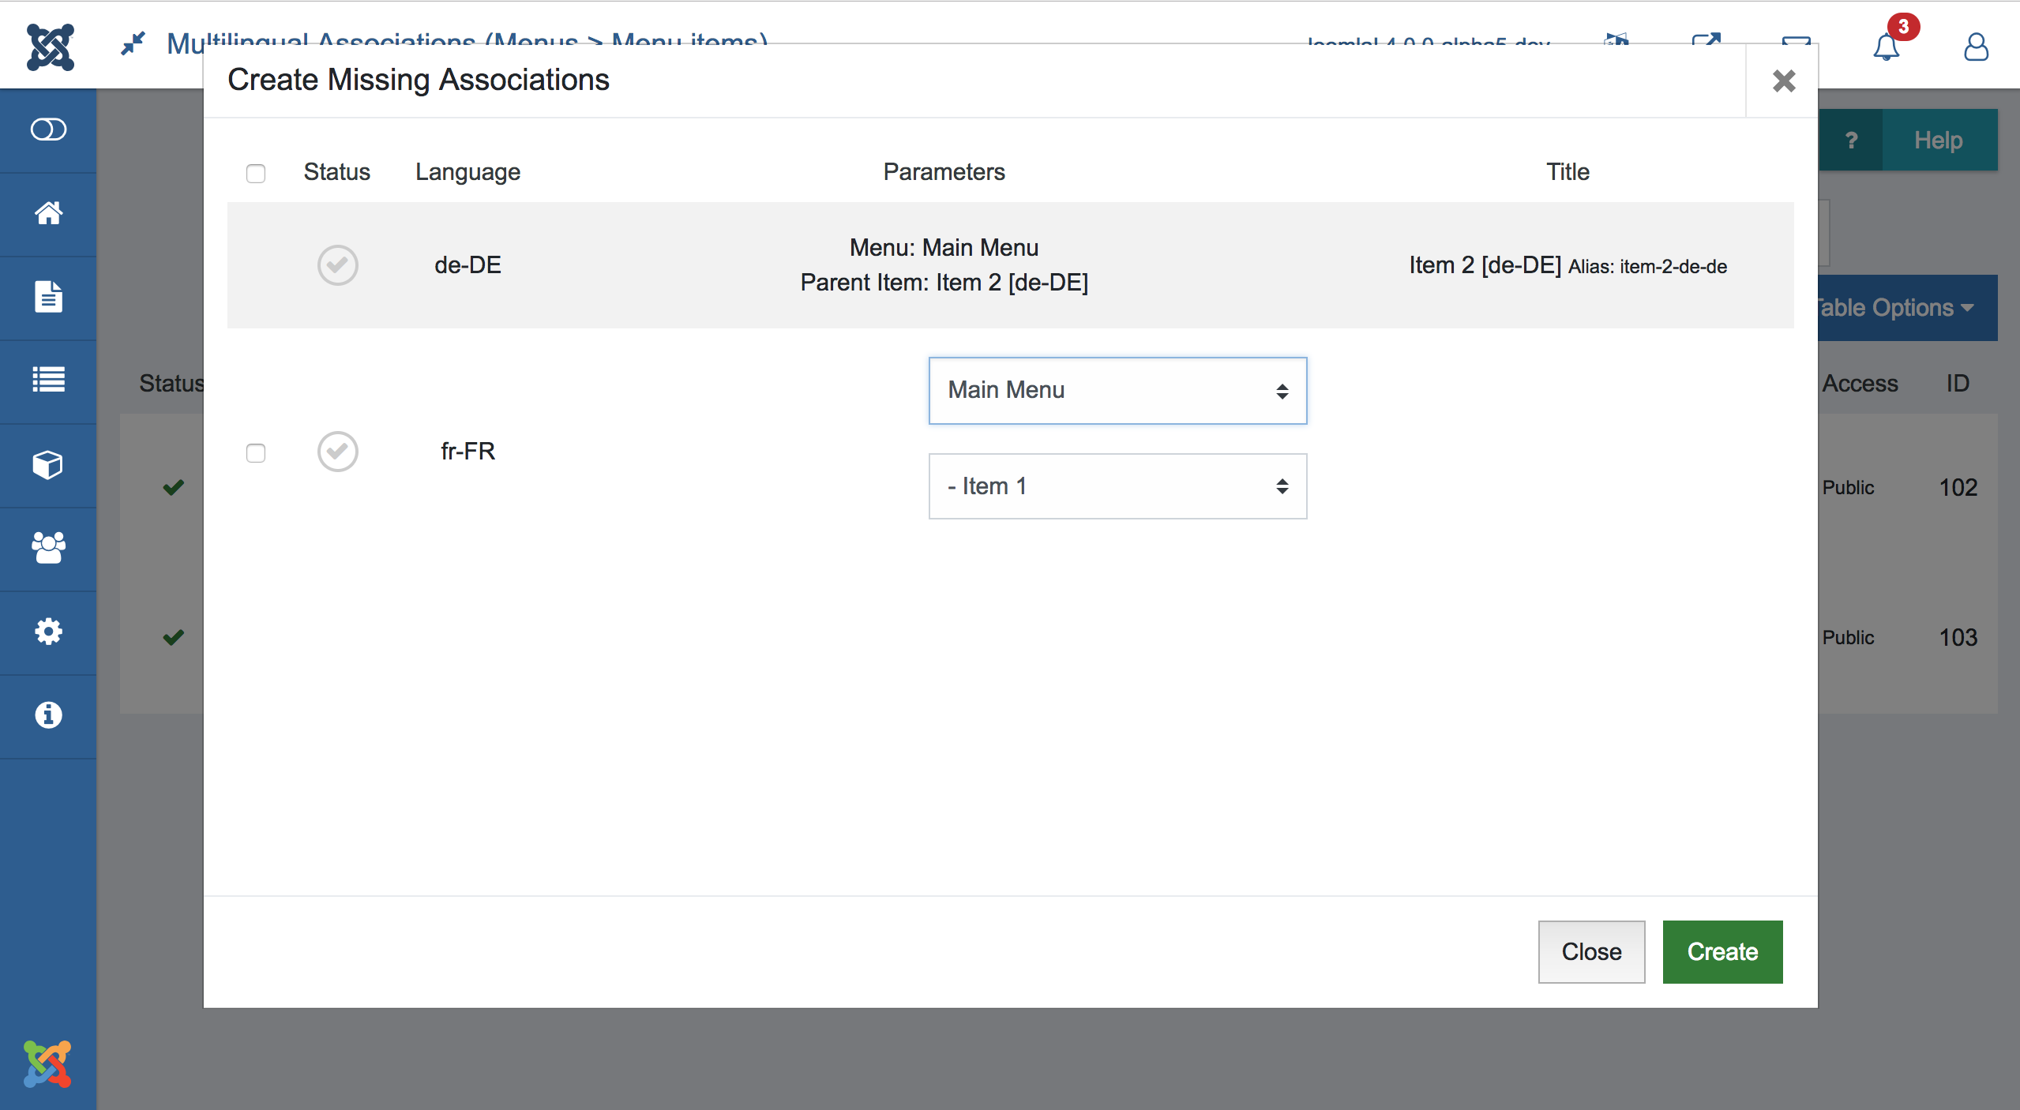The image size is (2020, 1110).
Task: Expand the Table Options dropdown
Action: (x=1905, y=308)
